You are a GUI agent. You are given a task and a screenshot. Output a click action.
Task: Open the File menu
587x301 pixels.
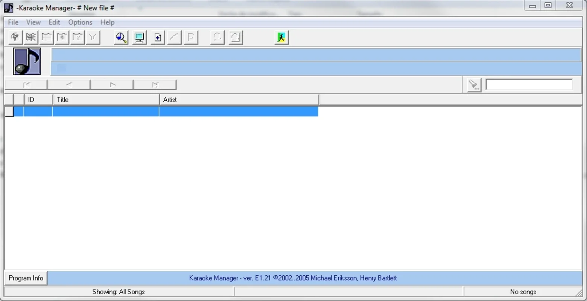coord(13,22)
